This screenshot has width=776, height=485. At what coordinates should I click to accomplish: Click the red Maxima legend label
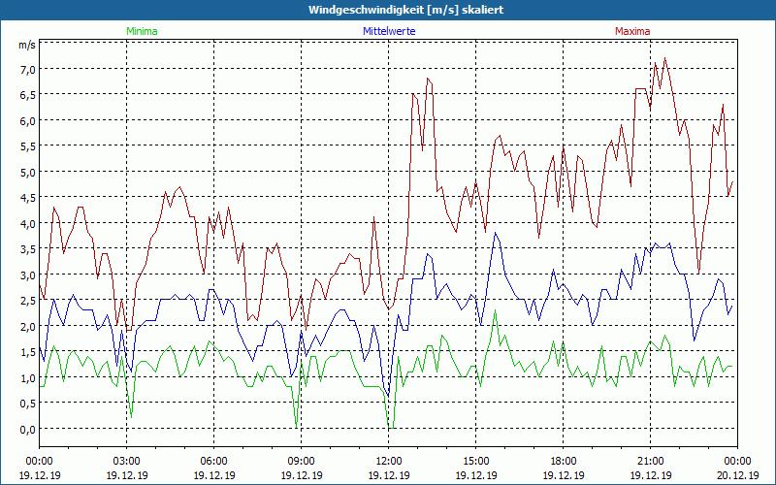pyautogui.click(x=632, y=31)
